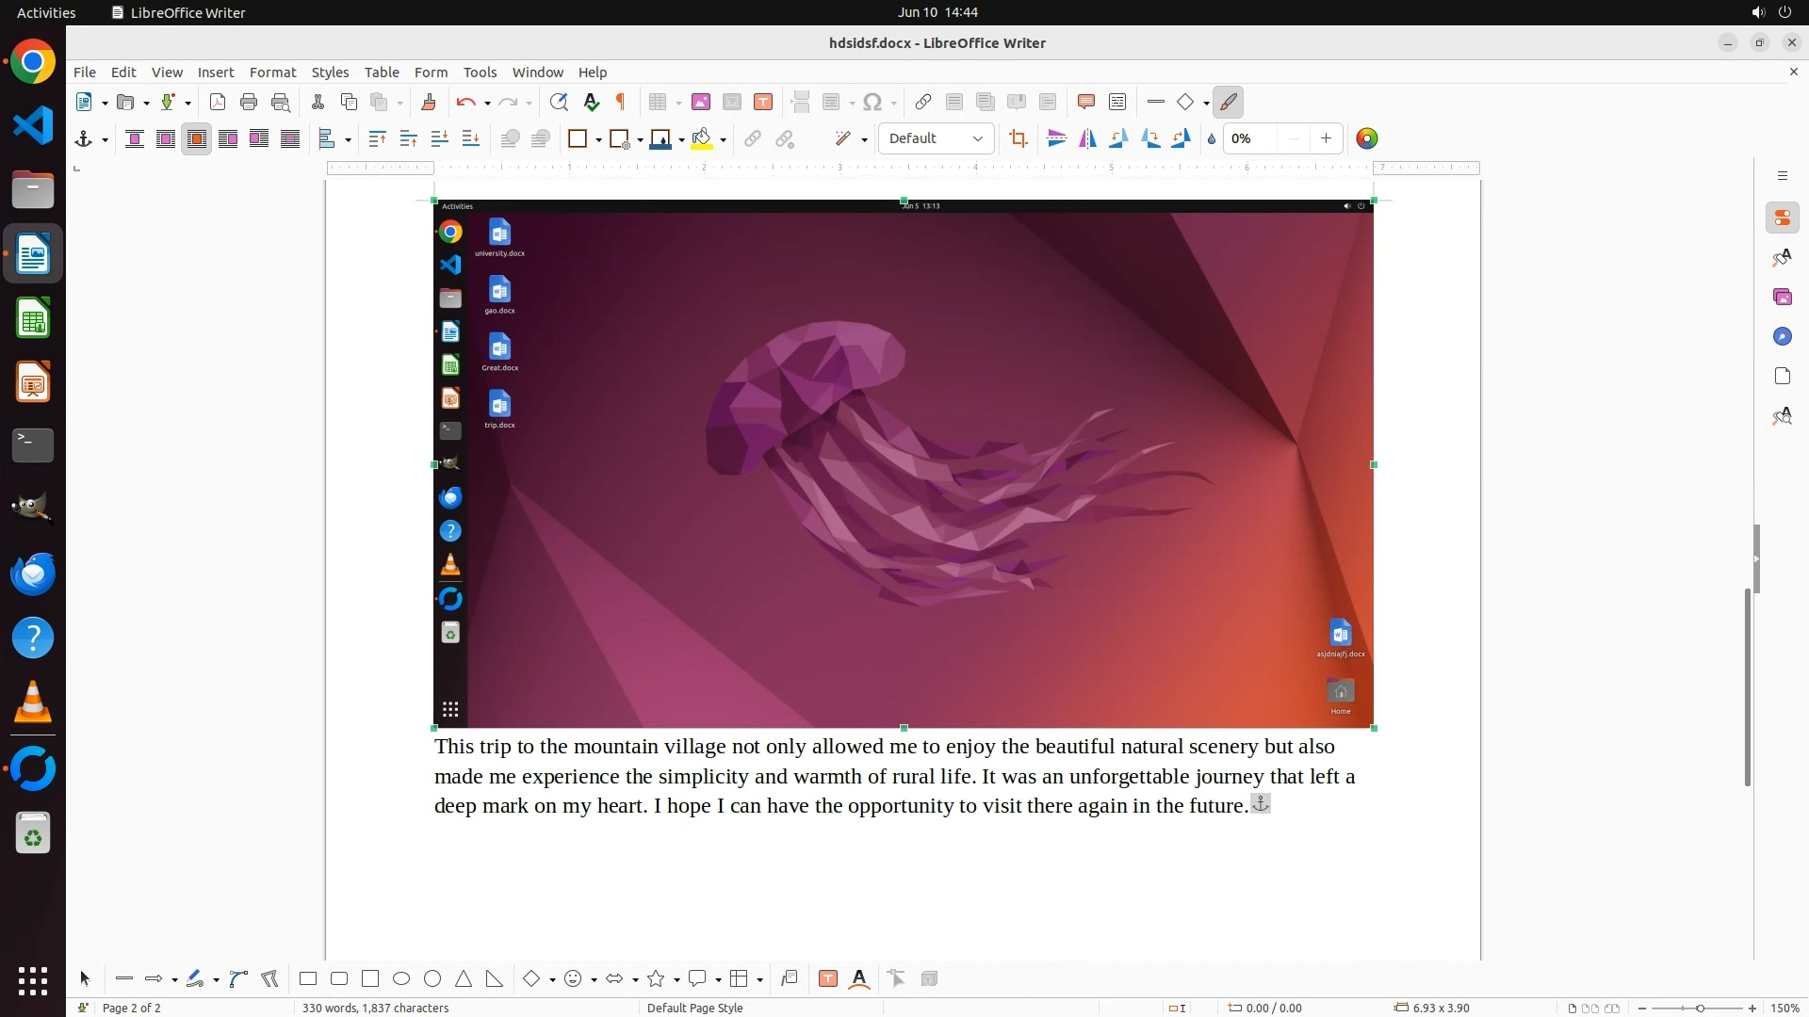Click the Insert Comment icon
Viewport: 1809px width, 1017px height.
[1085, 102]
